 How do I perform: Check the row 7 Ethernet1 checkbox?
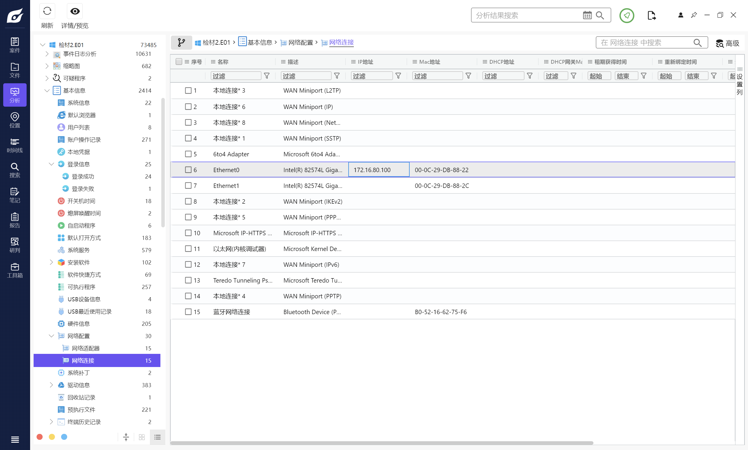pos(188,186)
